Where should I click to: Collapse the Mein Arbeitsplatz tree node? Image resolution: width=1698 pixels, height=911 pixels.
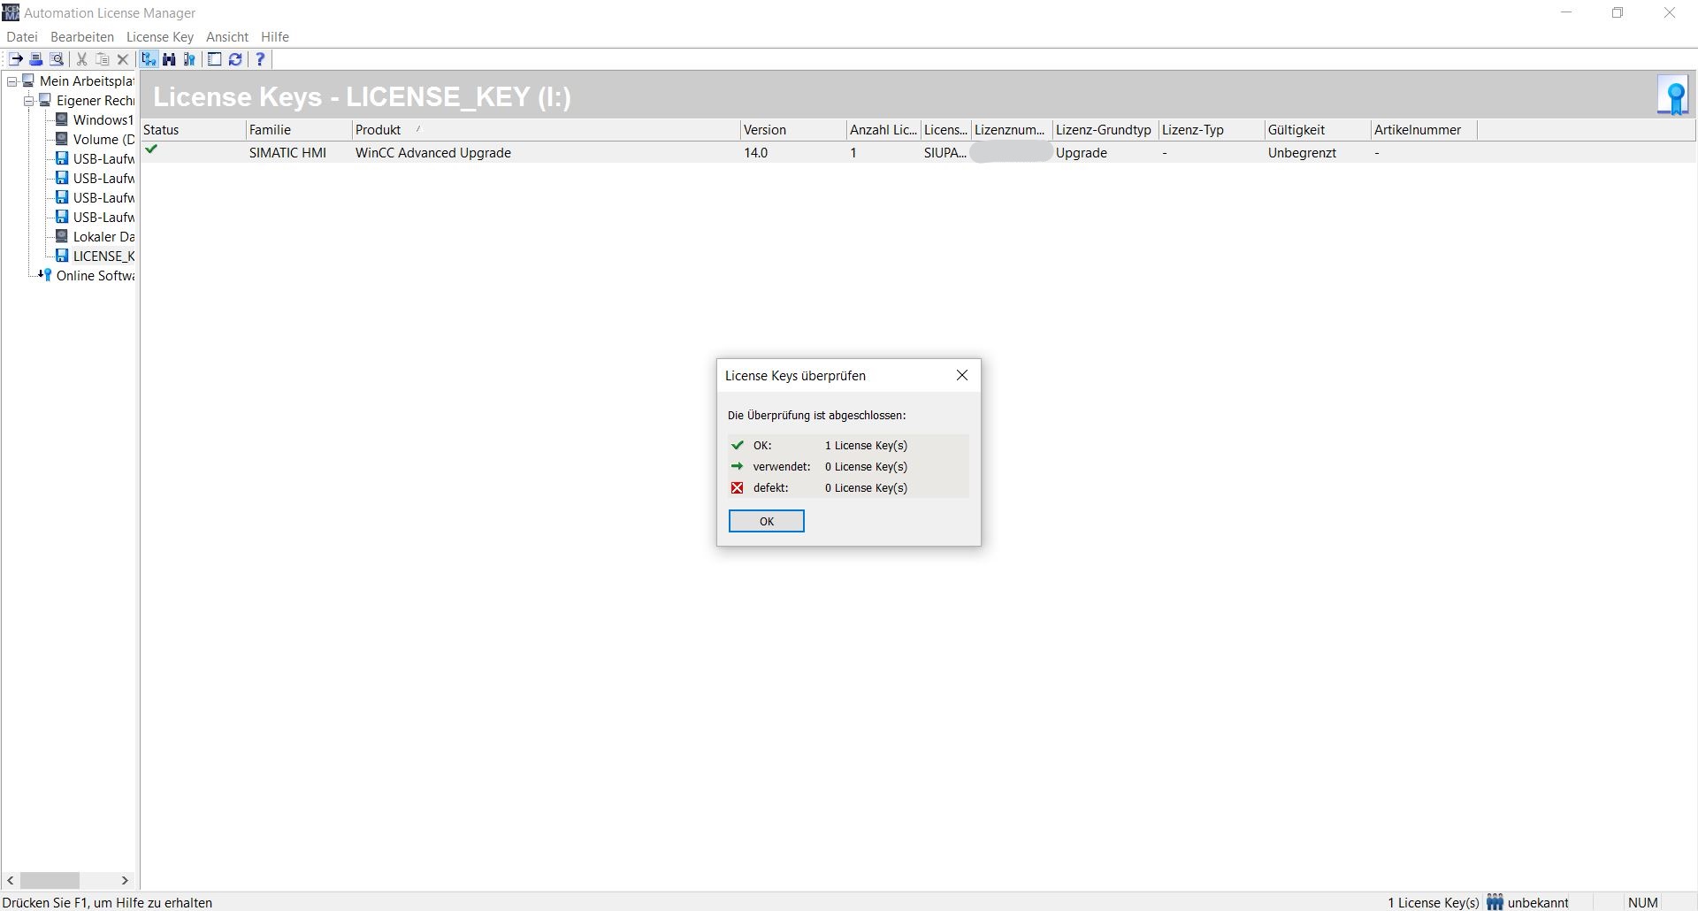(12, 81)
